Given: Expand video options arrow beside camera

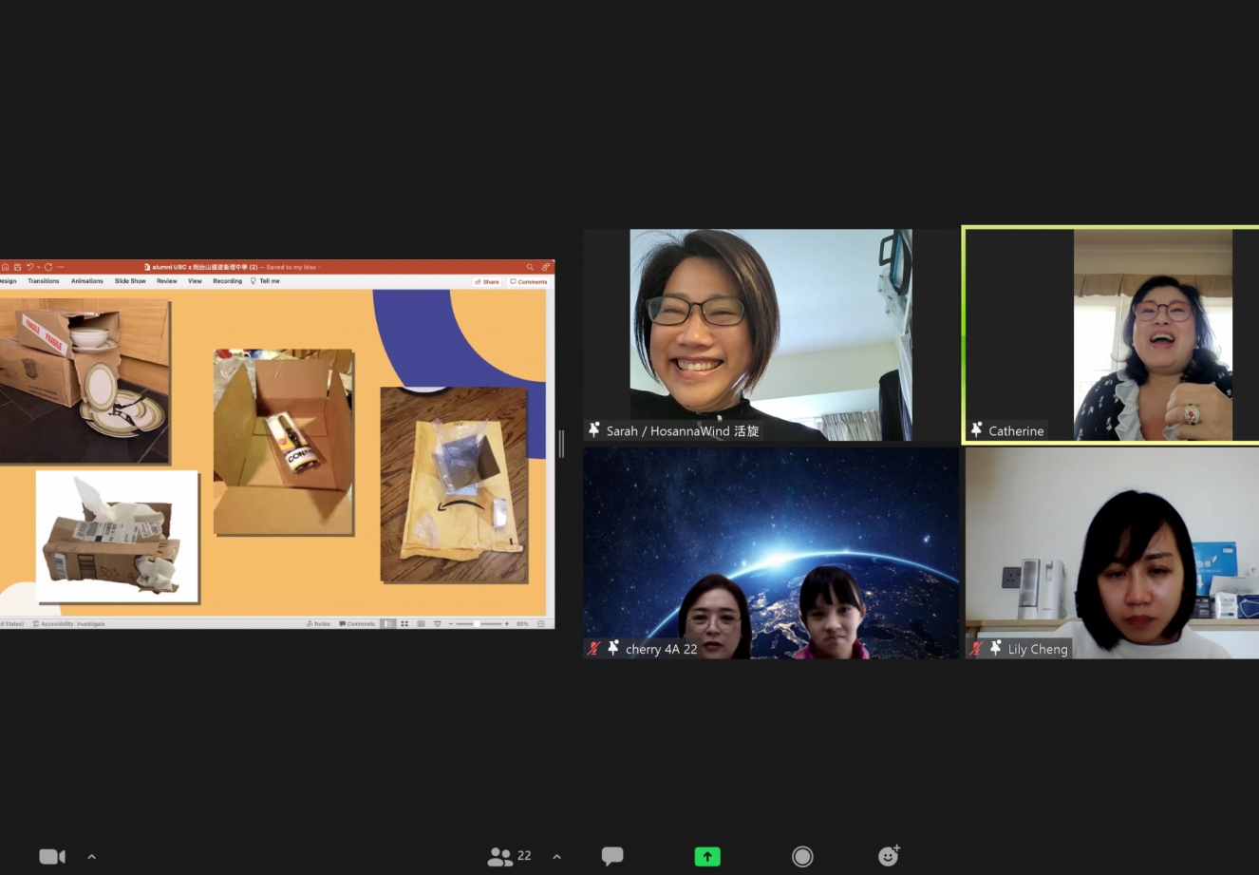Looking at the screenshot, I should tap(92, 857).
